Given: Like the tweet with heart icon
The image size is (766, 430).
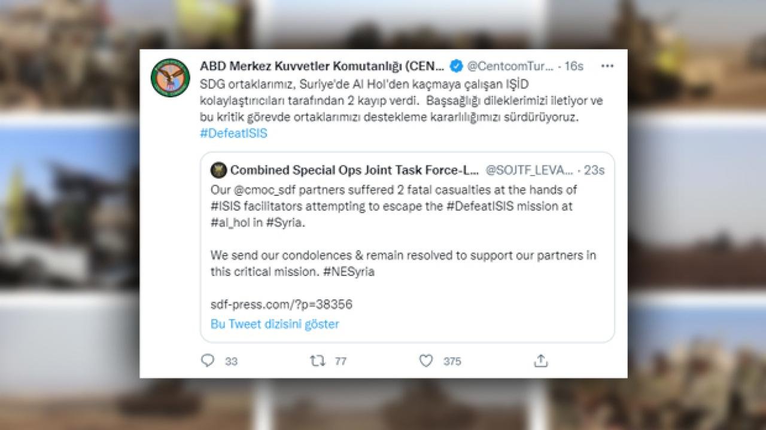Looking at the screenshot, I should 425,361.
